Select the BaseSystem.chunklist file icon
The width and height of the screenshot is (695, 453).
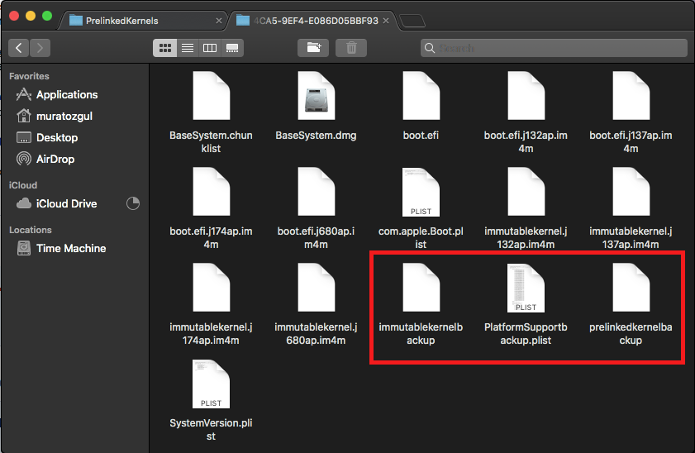point(212,95)
